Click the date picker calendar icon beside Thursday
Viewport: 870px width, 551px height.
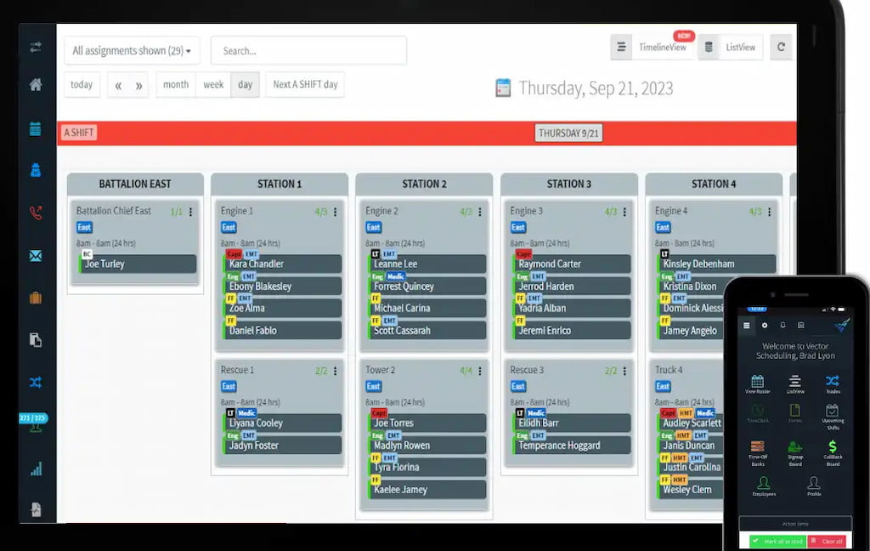pos(503,88)
